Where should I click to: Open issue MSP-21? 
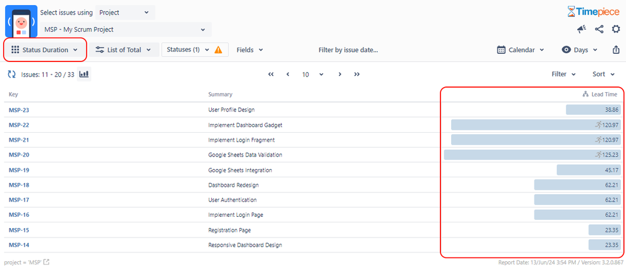click(19, 140)
